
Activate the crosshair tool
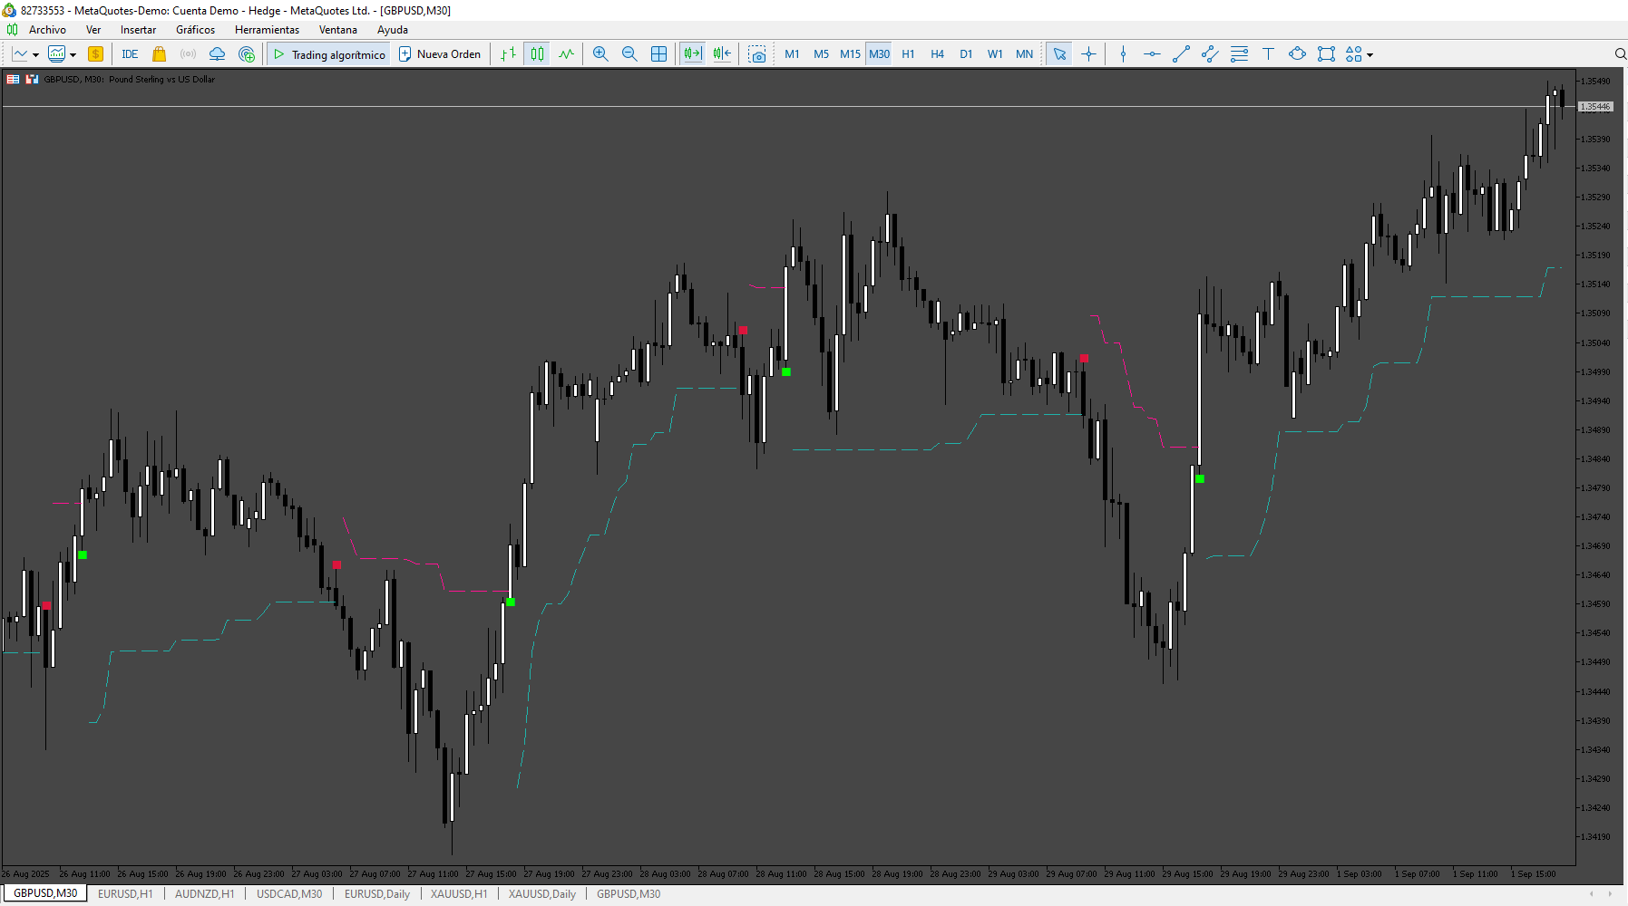(x=1088, y=54)
